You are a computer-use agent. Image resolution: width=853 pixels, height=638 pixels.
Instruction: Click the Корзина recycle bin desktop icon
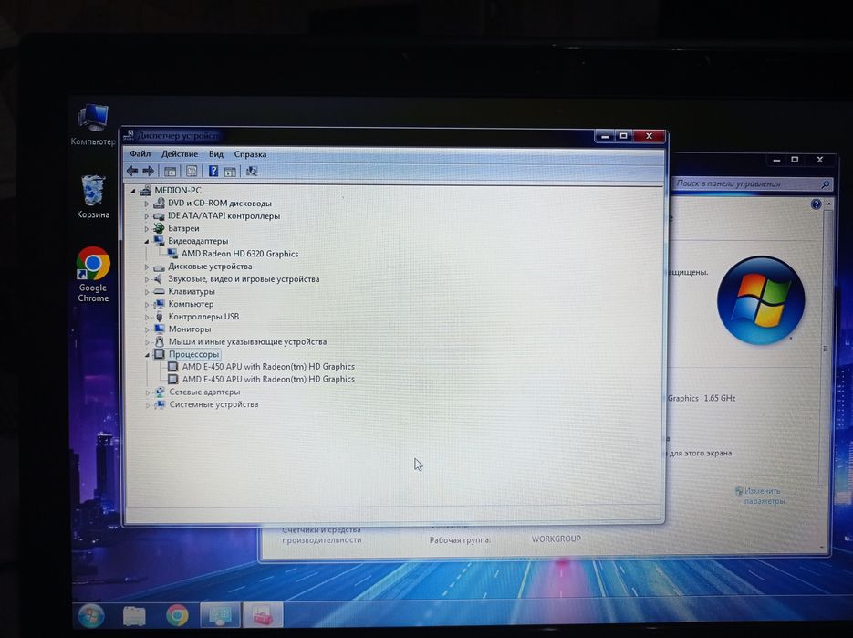93,196
